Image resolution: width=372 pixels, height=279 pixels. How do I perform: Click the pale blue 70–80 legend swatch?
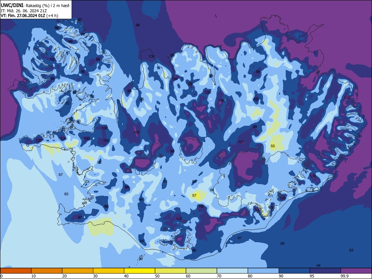(232, 271)
